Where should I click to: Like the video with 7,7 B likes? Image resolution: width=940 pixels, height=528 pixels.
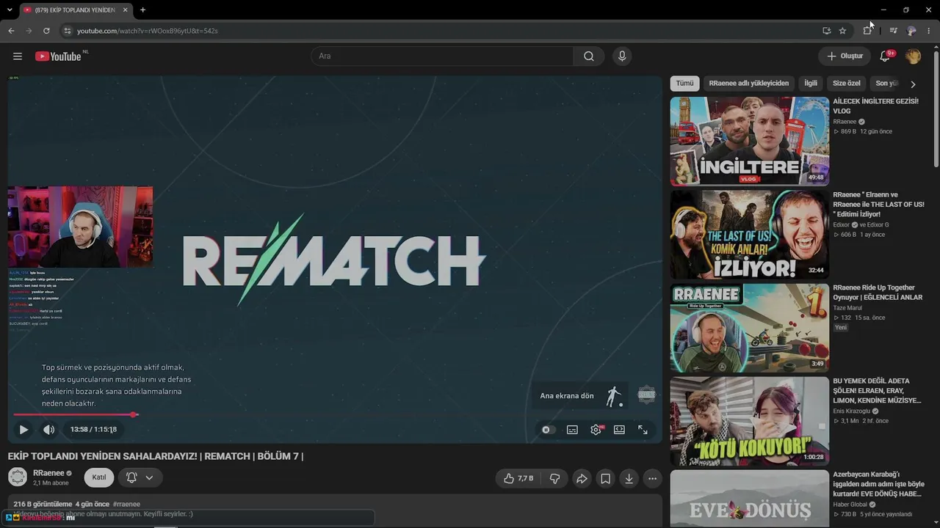click(518, 478)
